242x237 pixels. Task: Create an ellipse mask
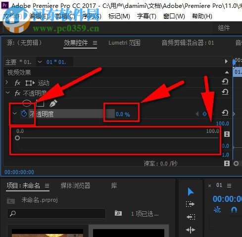coord(27,103)
